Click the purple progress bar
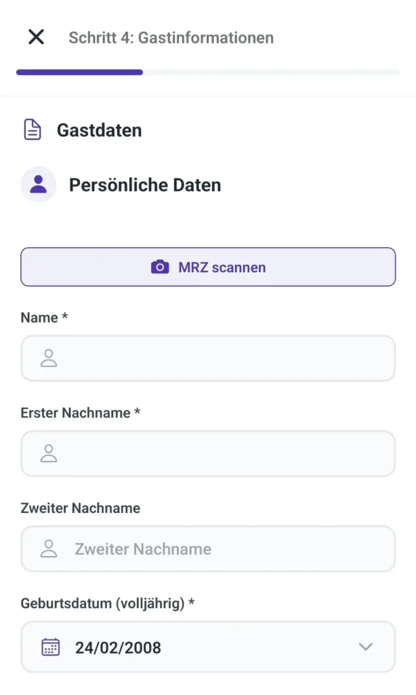The width and height of the screenshot is (416, 695). tap(78, 72)
